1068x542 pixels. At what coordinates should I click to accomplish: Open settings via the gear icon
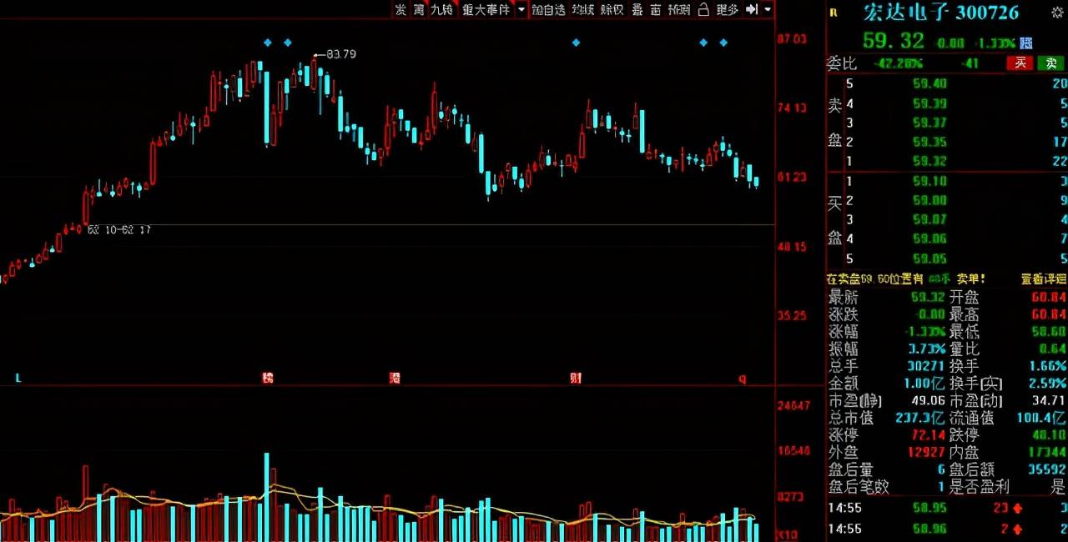(x=1058, y=13)
